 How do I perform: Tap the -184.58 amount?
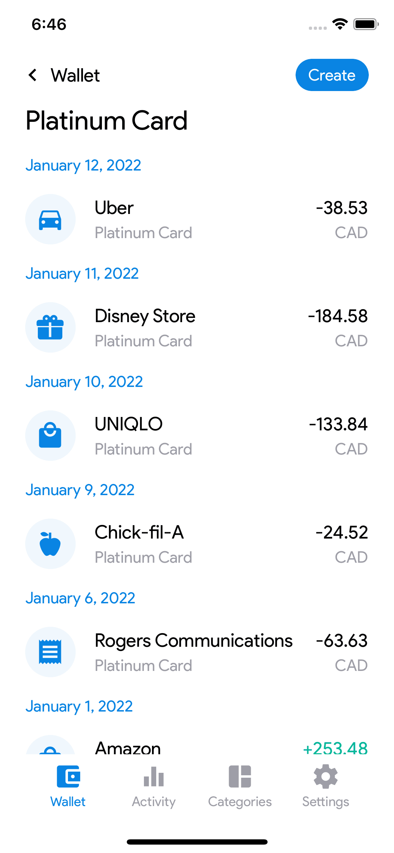[x=338, y=316]
